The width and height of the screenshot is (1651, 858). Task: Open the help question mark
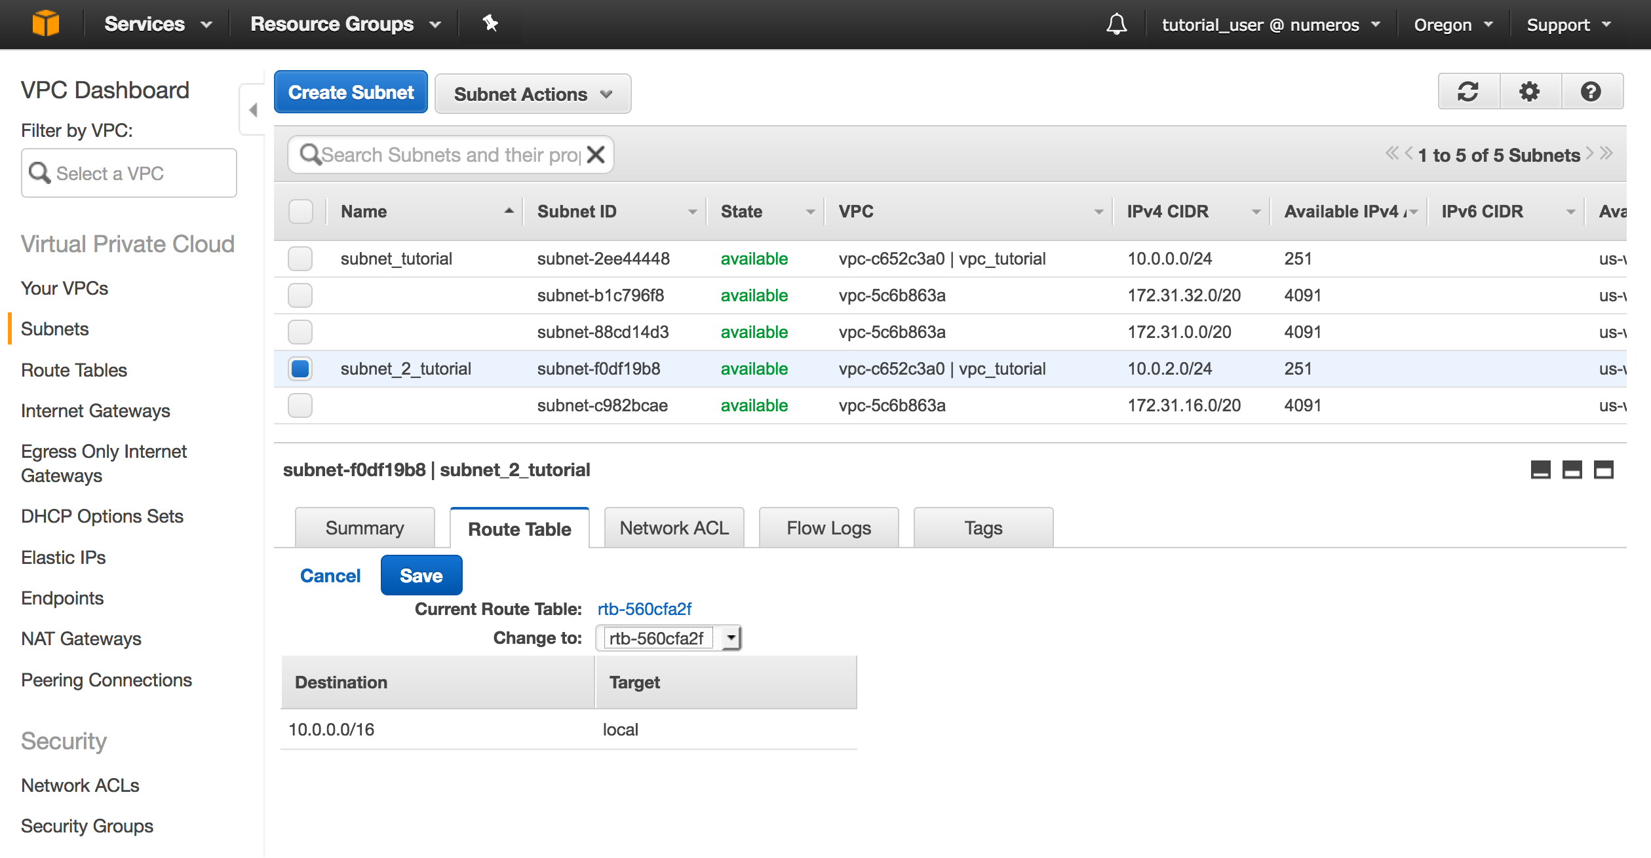point(1591,91)
